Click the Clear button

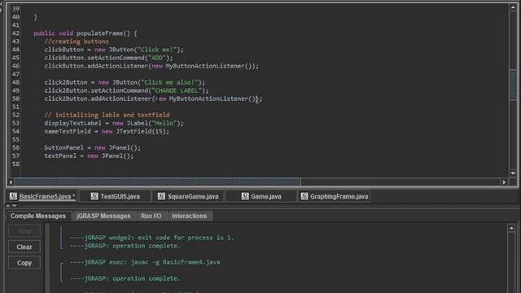tap(24, 247)
